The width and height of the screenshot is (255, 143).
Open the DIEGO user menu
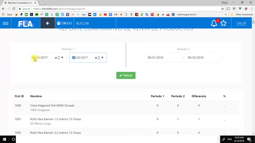(65, 23)
